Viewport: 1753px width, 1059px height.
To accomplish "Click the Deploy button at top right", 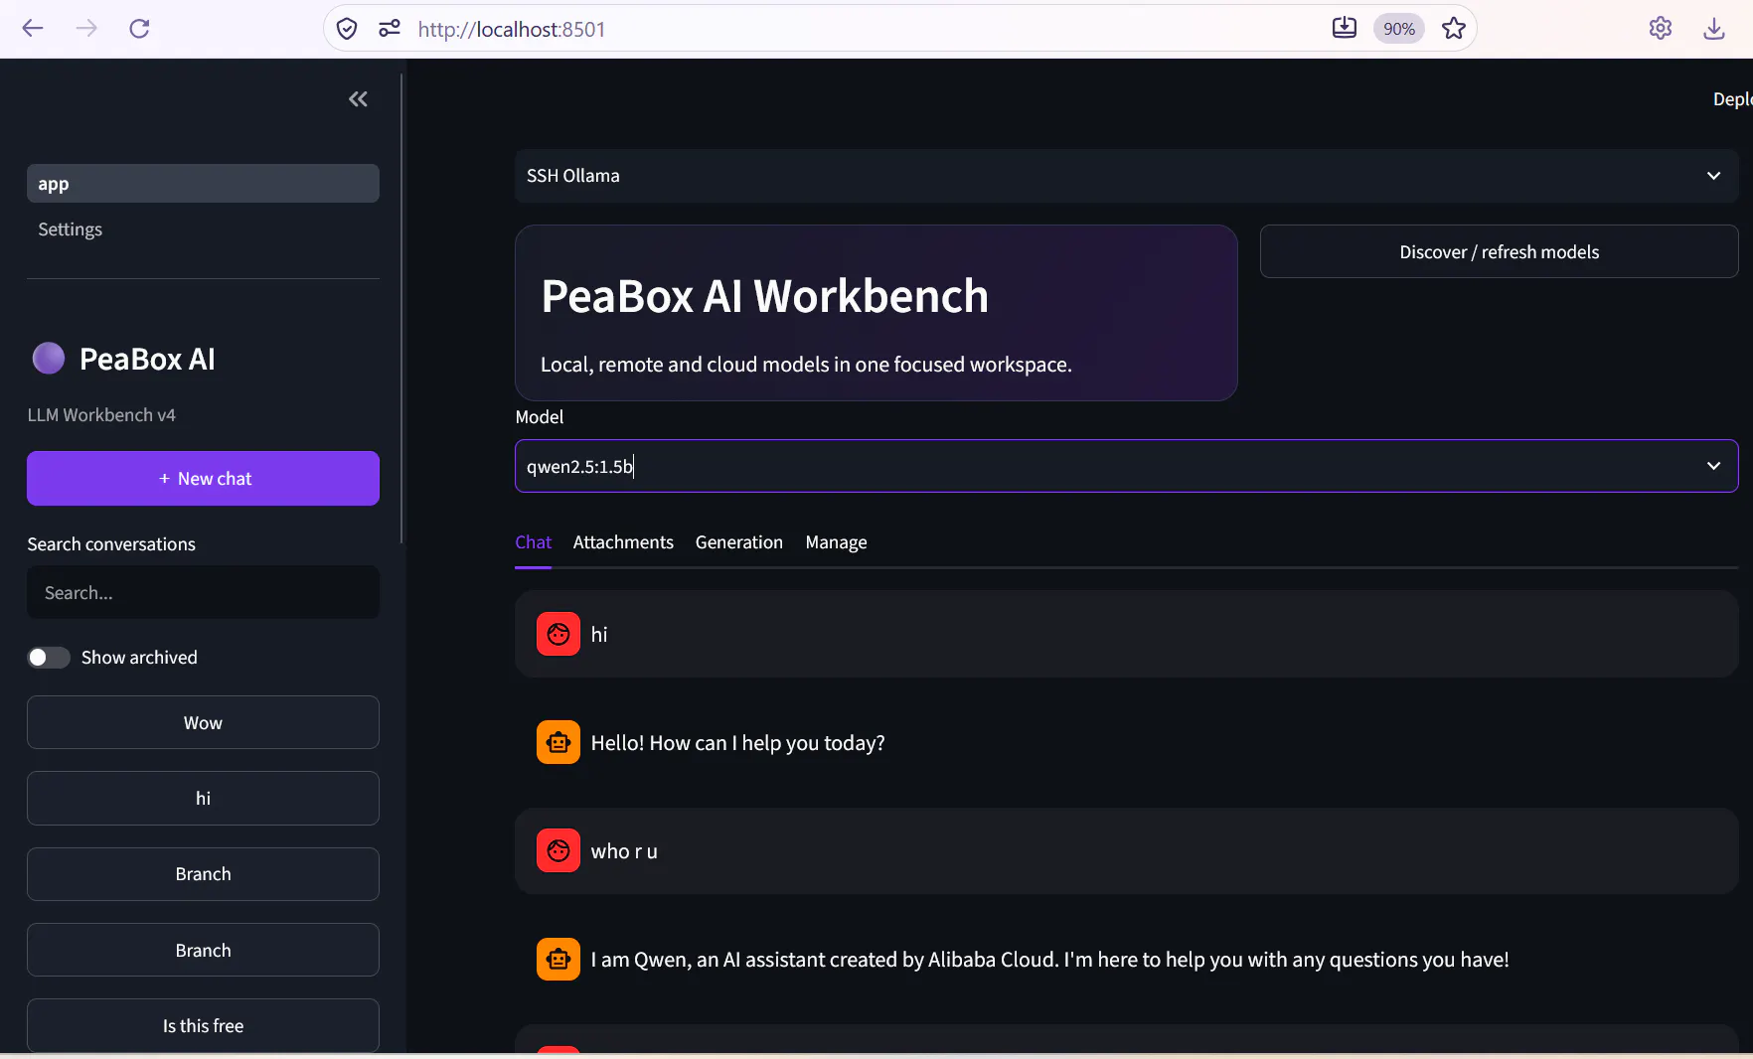I will [1732, 99].
